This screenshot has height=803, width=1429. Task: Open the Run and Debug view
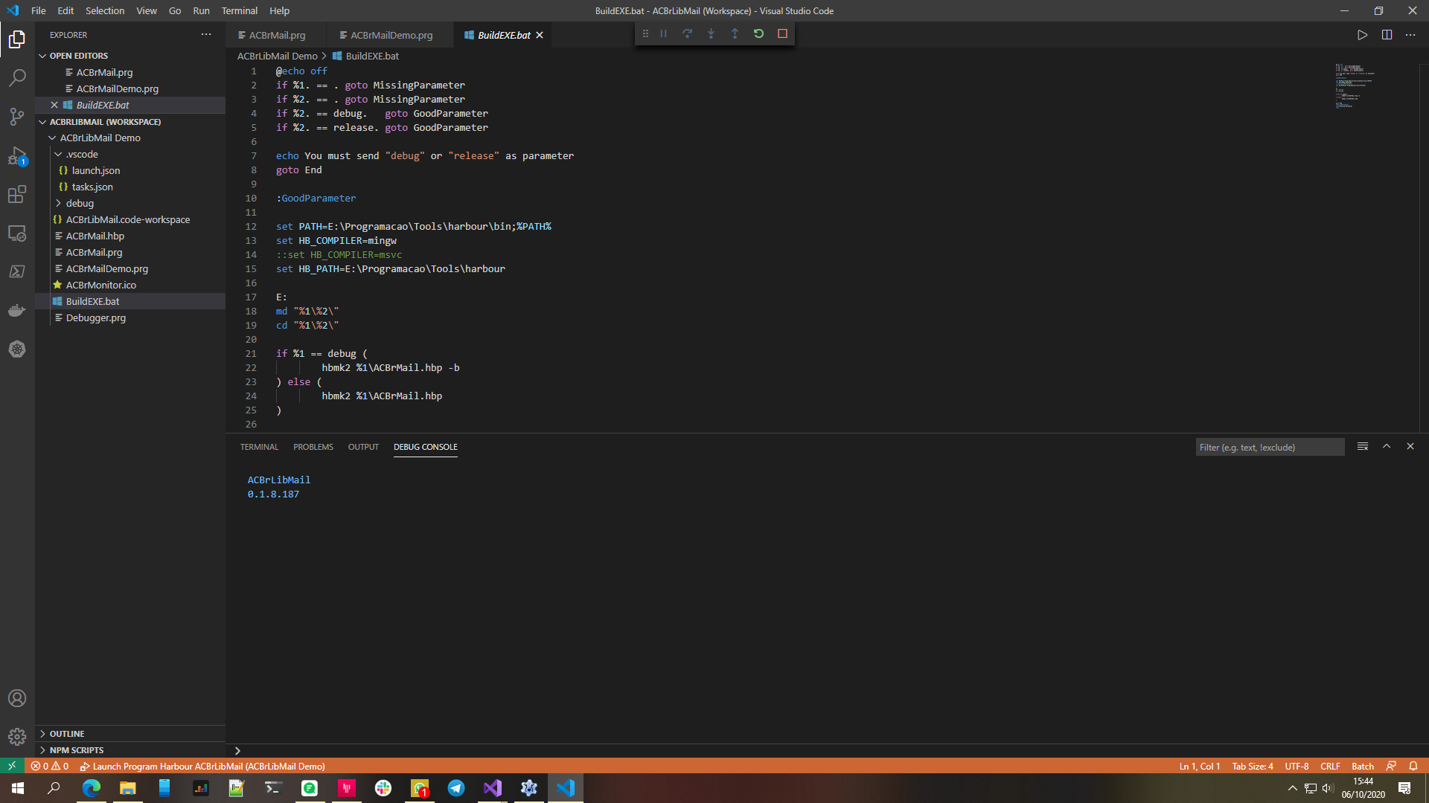(x=17, y=155)
